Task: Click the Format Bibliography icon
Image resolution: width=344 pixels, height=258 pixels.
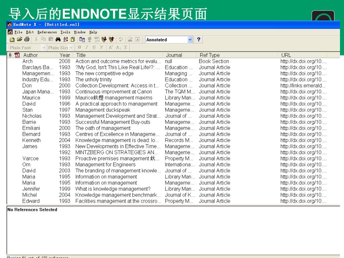Action: pyautogui.click(x=97, y=40)
